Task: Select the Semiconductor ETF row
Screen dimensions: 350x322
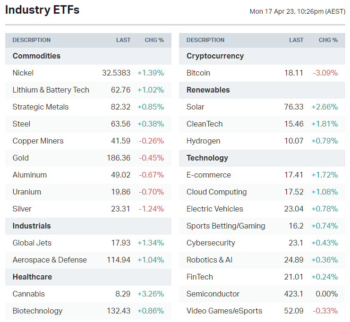Action: point(213,294)
